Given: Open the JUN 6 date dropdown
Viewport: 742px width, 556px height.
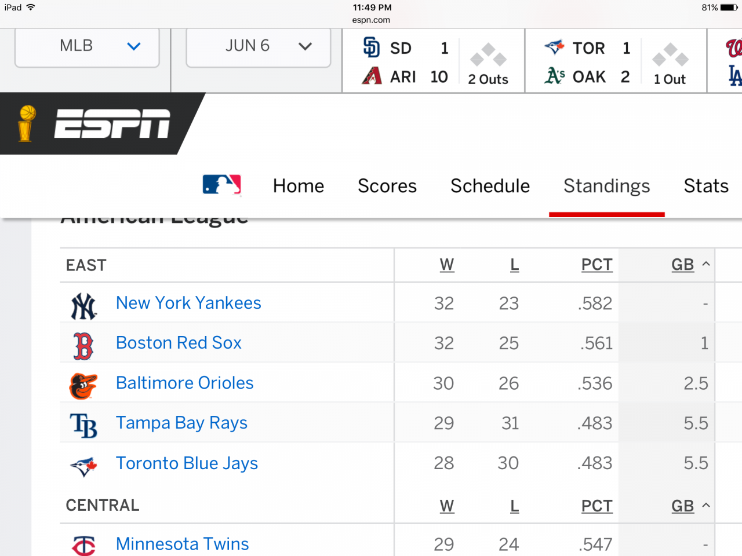Looking at the screenshot, I should pyautogui.click(x=259, y=46).
